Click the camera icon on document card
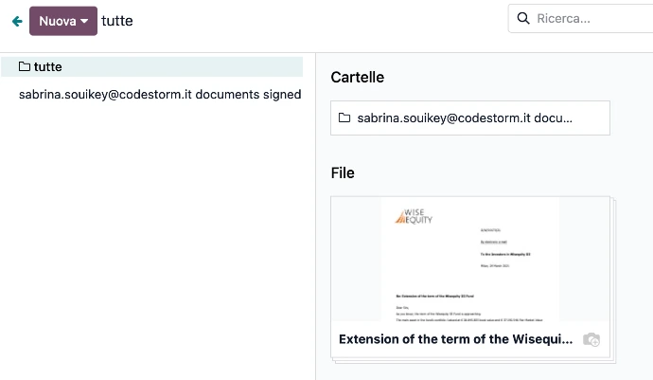This screenshot has height=380, width=653. (591, 339)
